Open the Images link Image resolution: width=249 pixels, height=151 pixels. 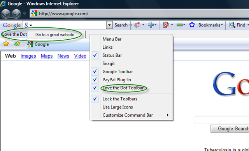(28, 56)
